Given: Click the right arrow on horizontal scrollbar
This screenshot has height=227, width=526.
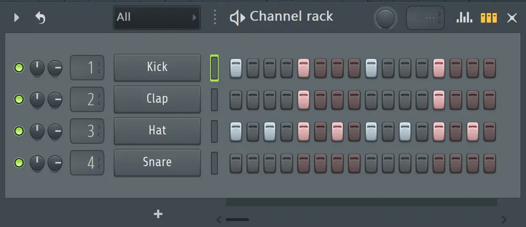Looking at the screenshot, I should click(504, 219).
